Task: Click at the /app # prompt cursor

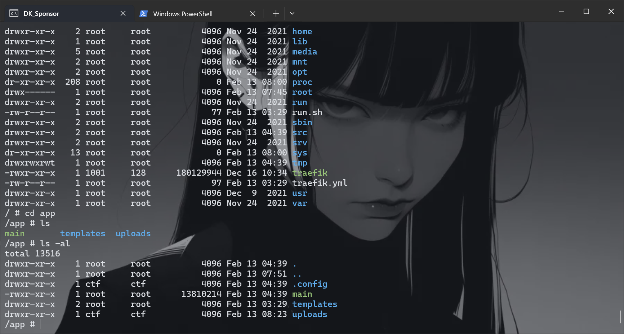Action: pos(40,325)
